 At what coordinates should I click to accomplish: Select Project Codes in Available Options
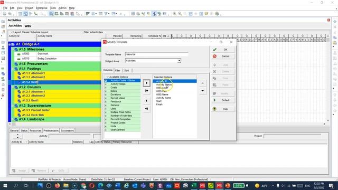coord(118,123)
